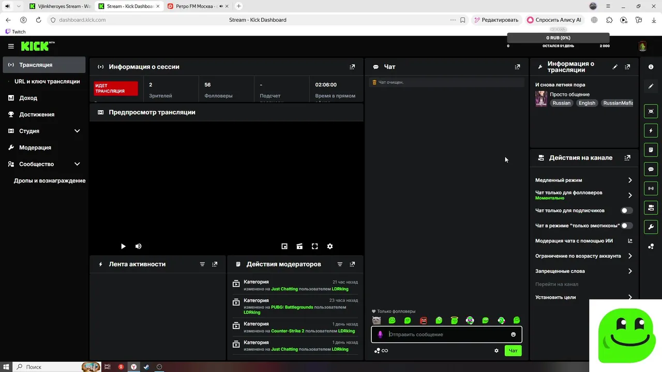Open Ограничение по возрасту аккаунта settings
Image resolution: width=662 pixels, height=372 pixels.
[584, 256]
